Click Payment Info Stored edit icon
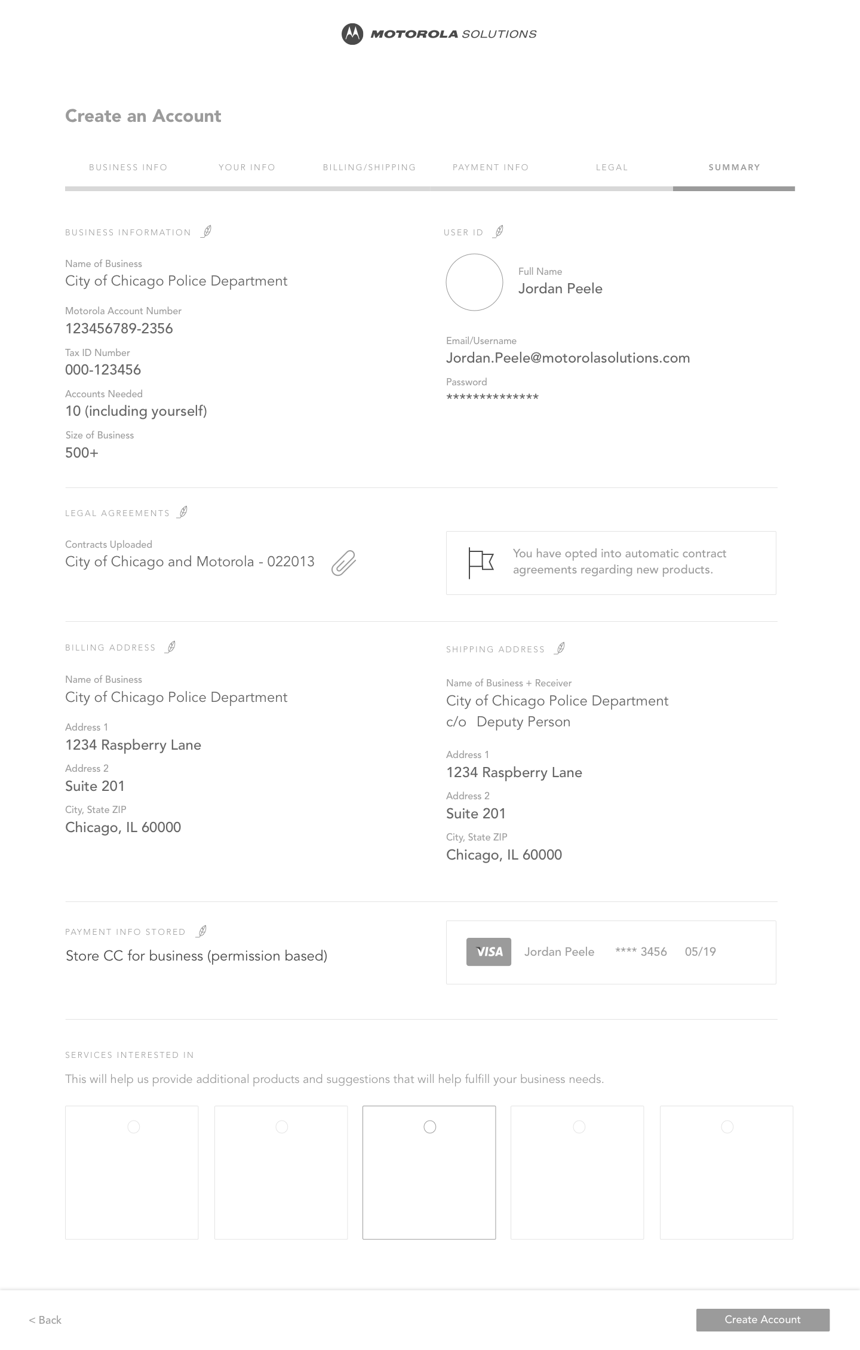This screenshot has height=1350, width=860. click(202, 931)
